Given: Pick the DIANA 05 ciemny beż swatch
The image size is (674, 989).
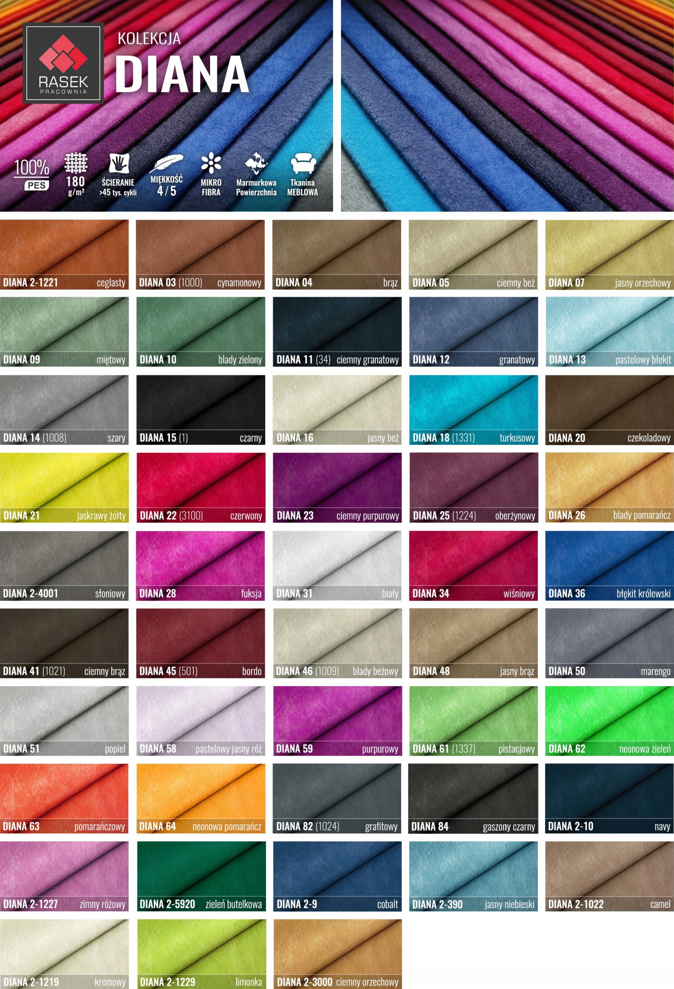Looking at the screenshot, I should click(x=473, y=255).
